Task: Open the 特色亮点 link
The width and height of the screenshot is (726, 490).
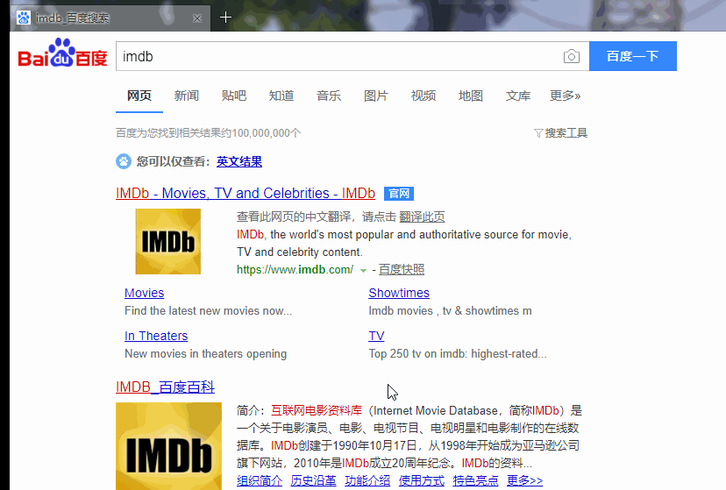Action: pos(475,480)
